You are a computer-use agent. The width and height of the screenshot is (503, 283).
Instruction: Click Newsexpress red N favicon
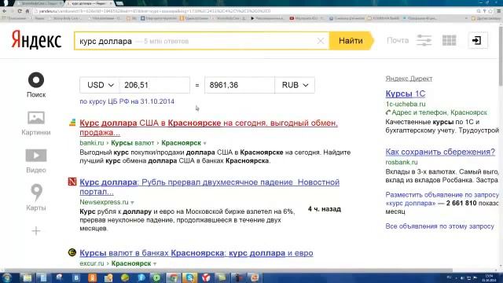pyautogui.click(x=72, y=182)
